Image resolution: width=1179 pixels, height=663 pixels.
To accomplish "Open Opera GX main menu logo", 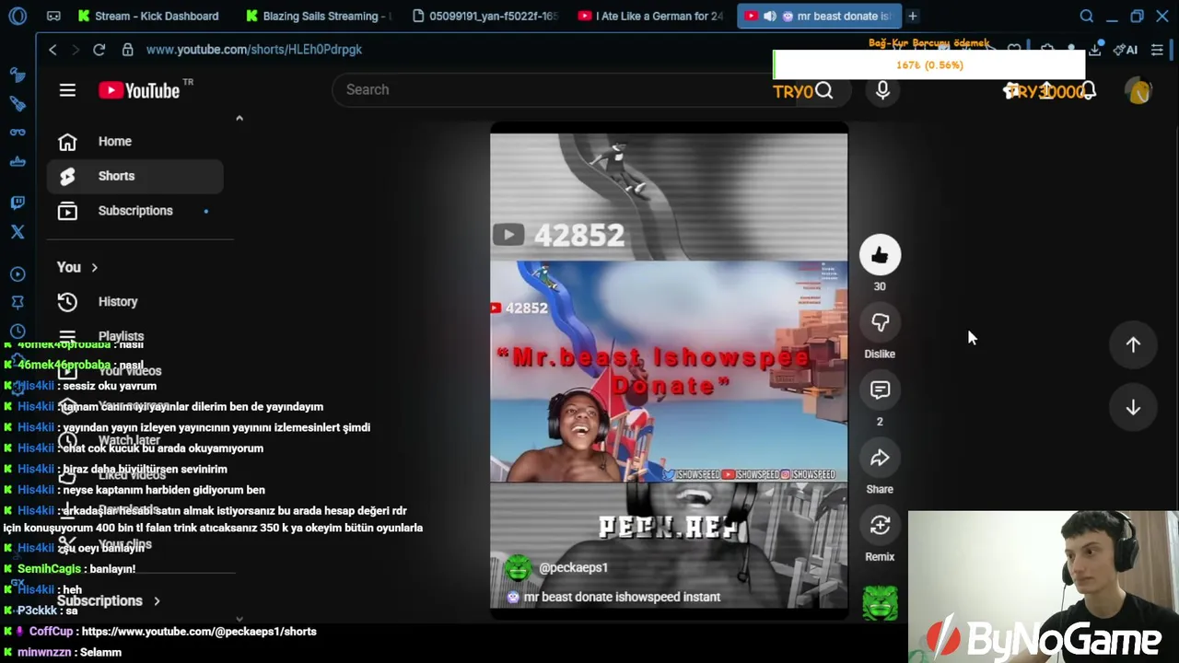I will 18,16.
